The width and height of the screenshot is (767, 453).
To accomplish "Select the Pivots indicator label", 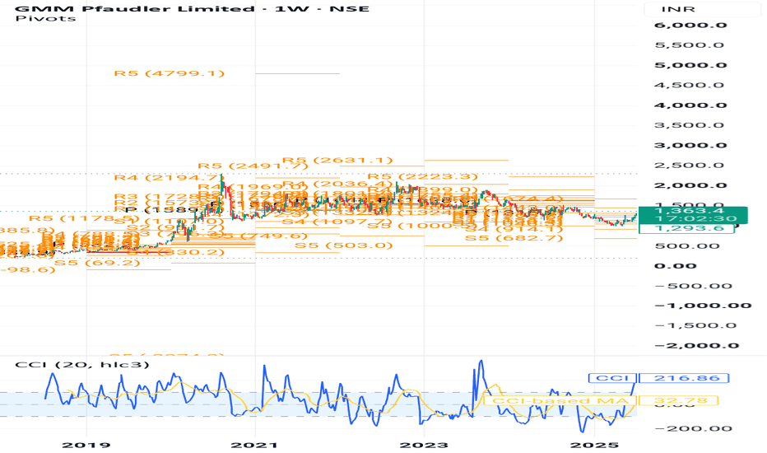I will pyautogui.click(x=45, y=19).
